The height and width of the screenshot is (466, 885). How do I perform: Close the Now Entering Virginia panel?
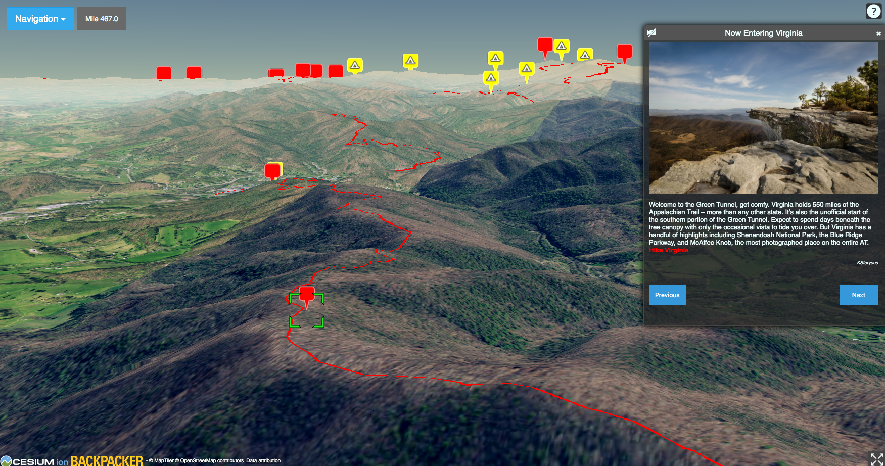(x=878, y=33)
